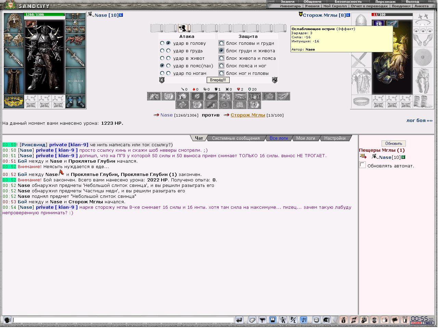Screen dimensions: 438x328
Task: Click Выход in the top menu
Action: click(412, 2)
